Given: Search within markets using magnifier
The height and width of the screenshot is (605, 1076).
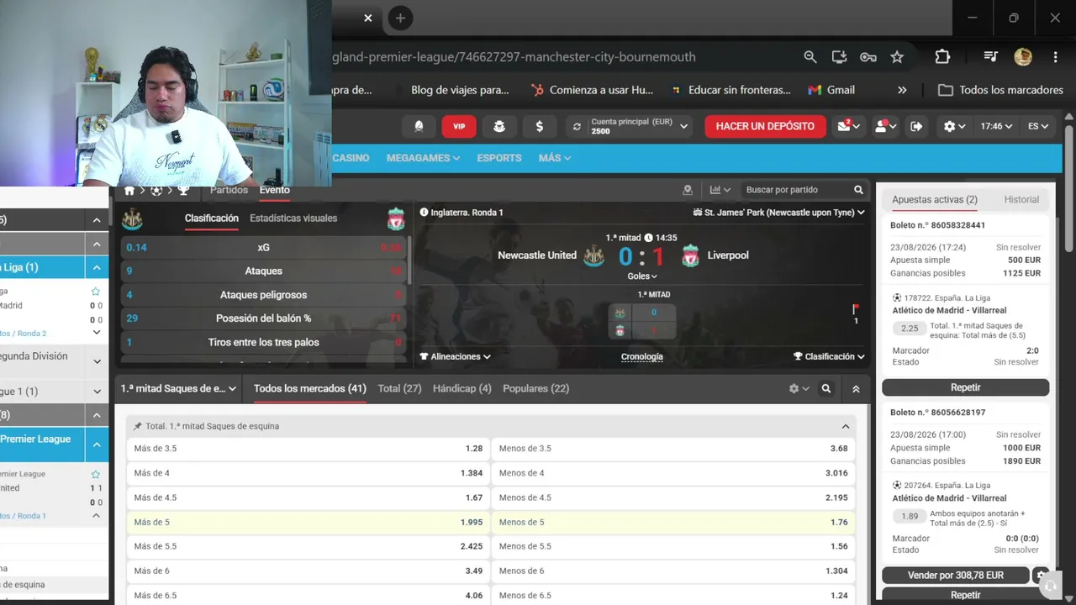Looking at the screenshot, I should point(826,389).
